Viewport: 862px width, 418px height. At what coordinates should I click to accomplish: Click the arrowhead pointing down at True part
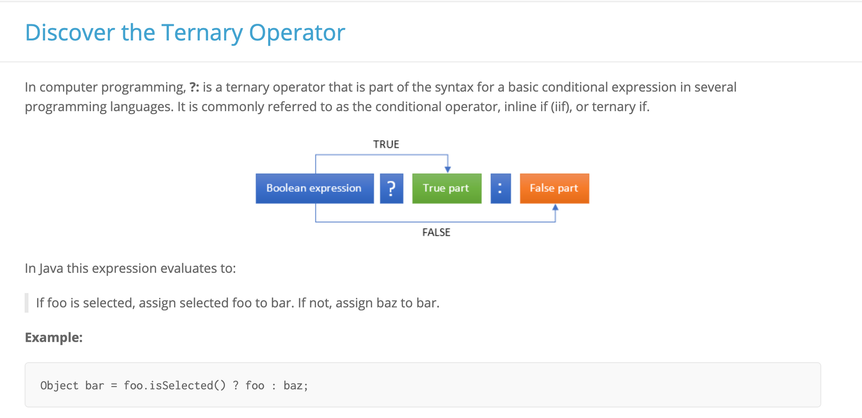tap(448, 169)
